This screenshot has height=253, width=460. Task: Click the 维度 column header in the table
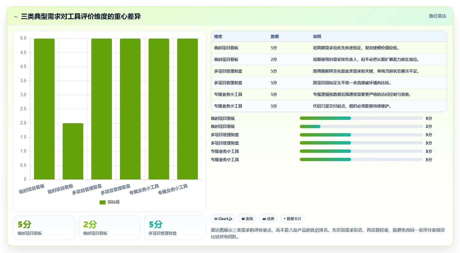pos(218,37)
